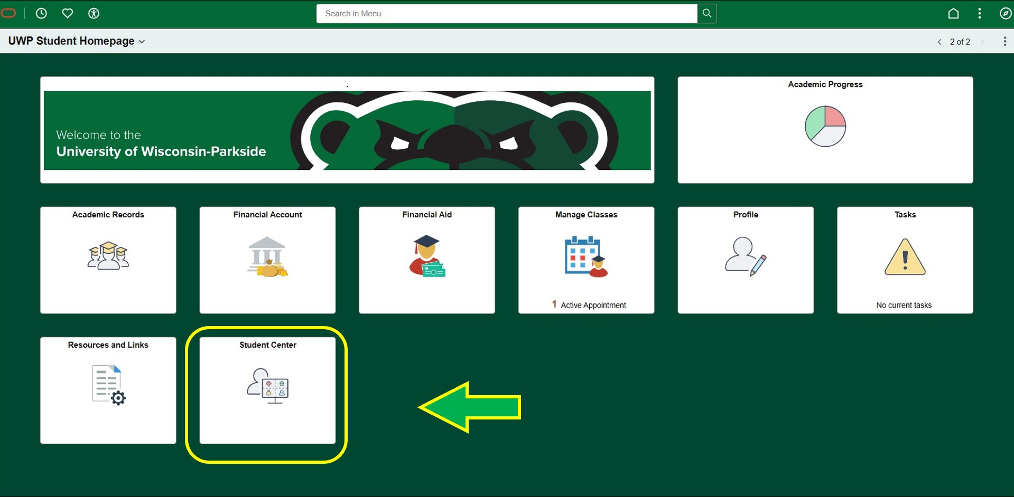Click the Welcome University of Wisconsin-Parkside banner

pyautogui.click(x=347, y=130)
